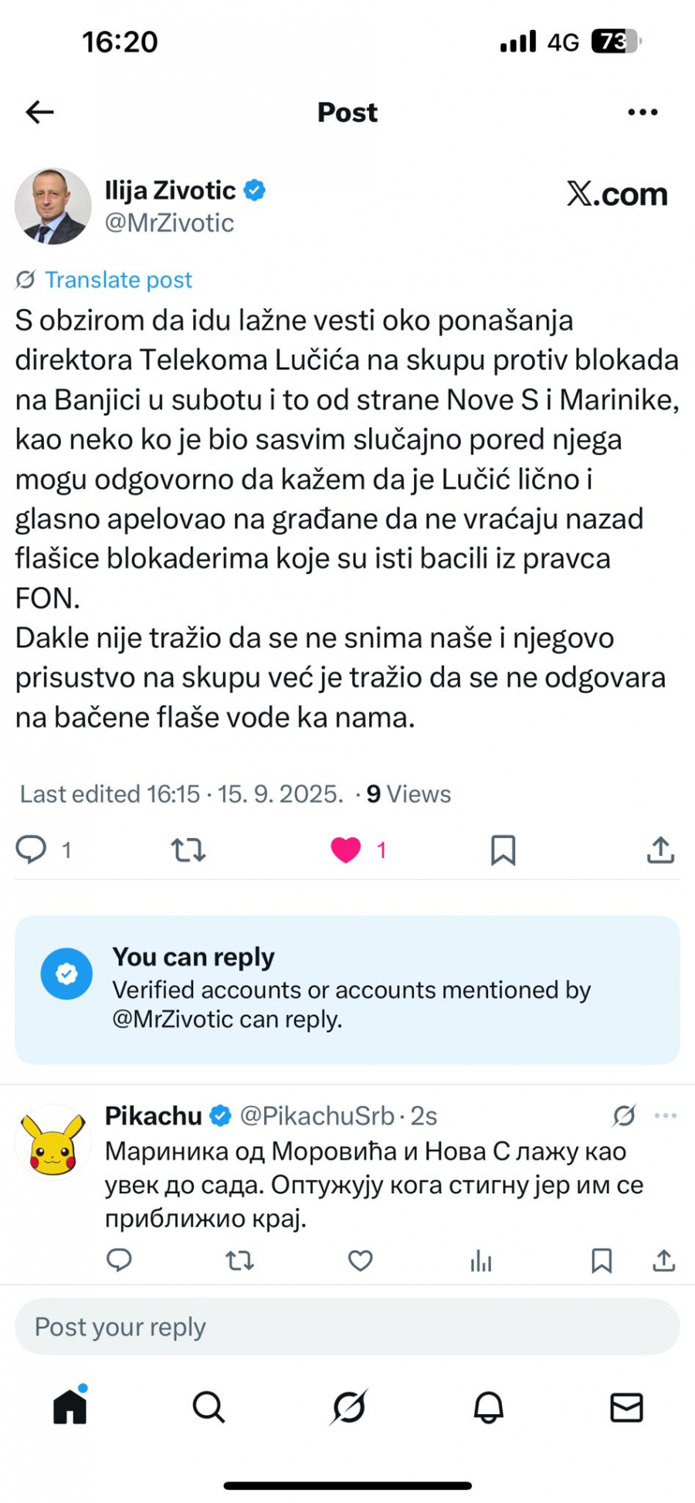695x1503 pixels.
Task: Tap the Post your reply field
Action: (347, 1326)
